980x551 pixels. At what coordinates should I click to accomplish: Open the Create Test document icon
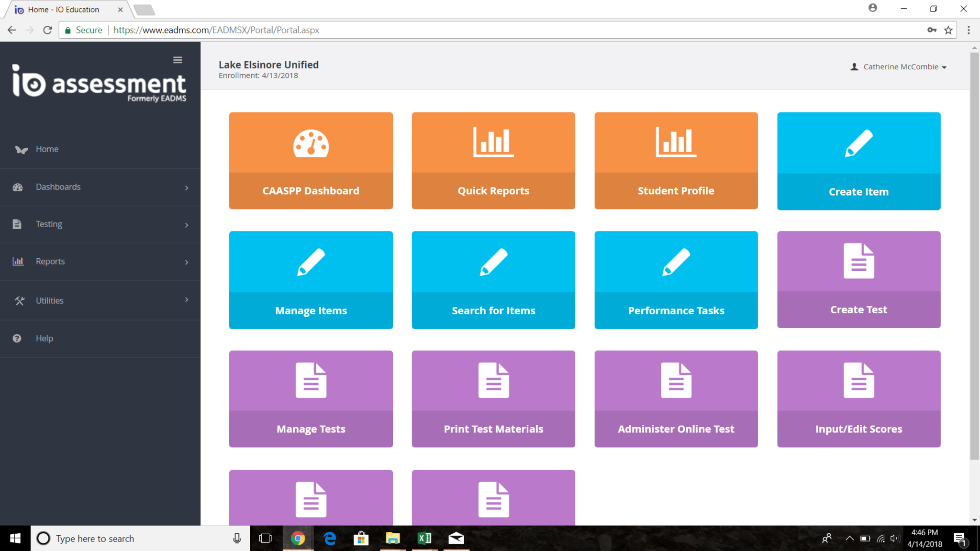coord(858,261)
